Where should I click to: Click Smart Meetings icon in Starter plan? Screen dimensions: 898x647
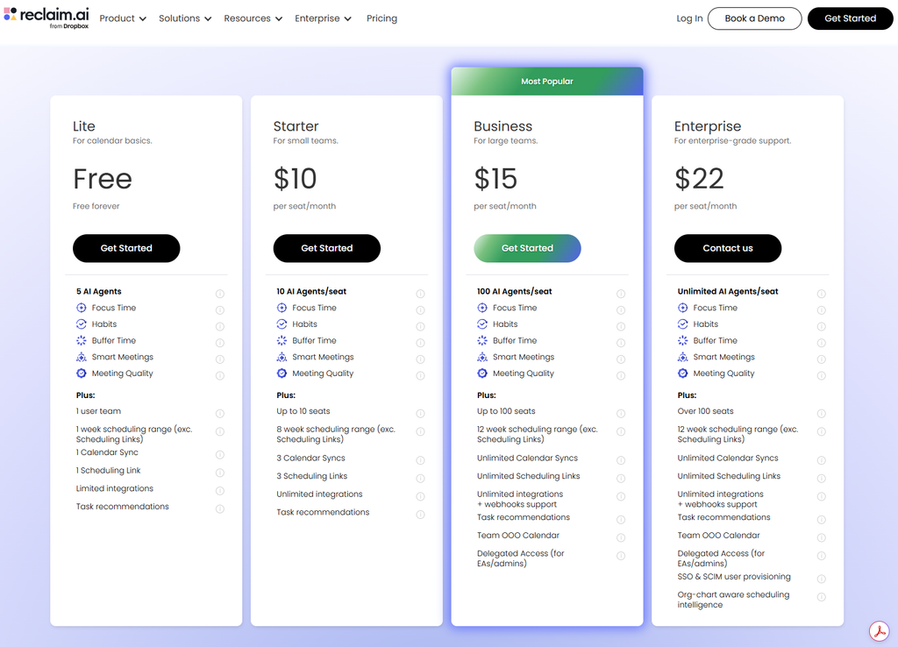pos(282,358)
